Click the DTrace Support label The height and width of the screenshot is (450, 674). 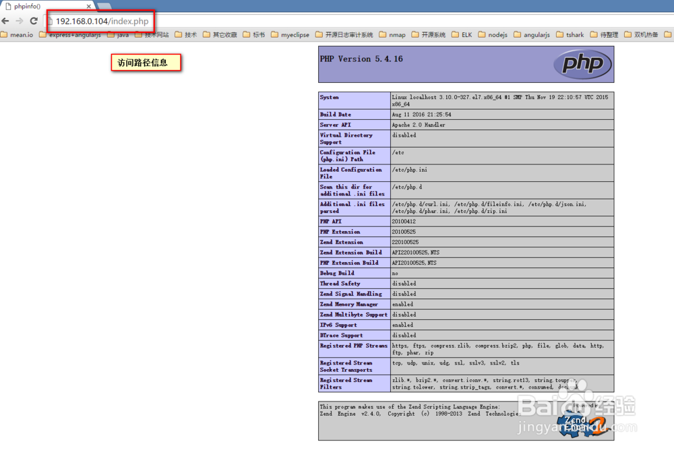tap(341, 335)
